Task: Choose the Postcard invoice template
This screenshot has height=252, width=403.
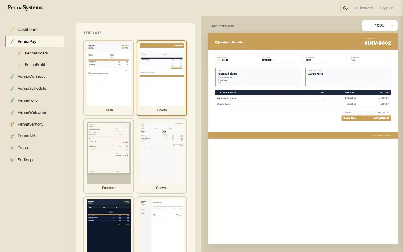Action: (x=109, y=156)
